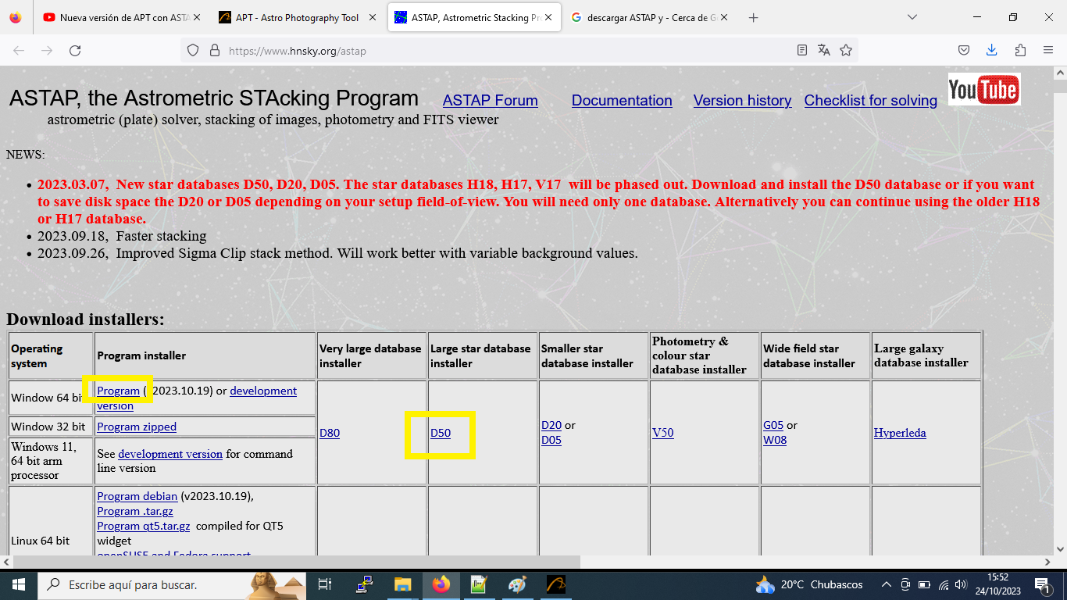Download the Program debian Linux installer
This screenshot has height=600, width=1067.
click(137, 496)
